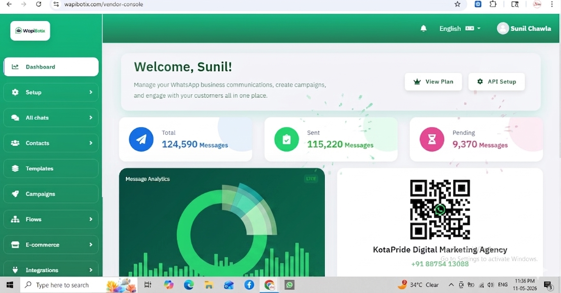Open File Explorer from the taskbar

(x=209, y=285)
